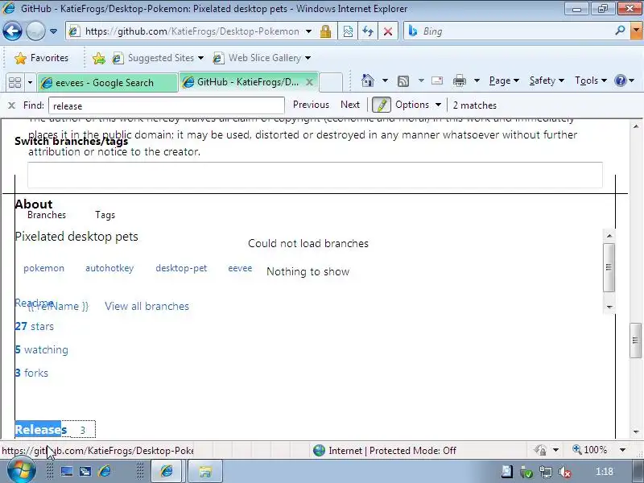Toggle the highlight all matches button
Screen dimensions: 644x483
[381, 105]
